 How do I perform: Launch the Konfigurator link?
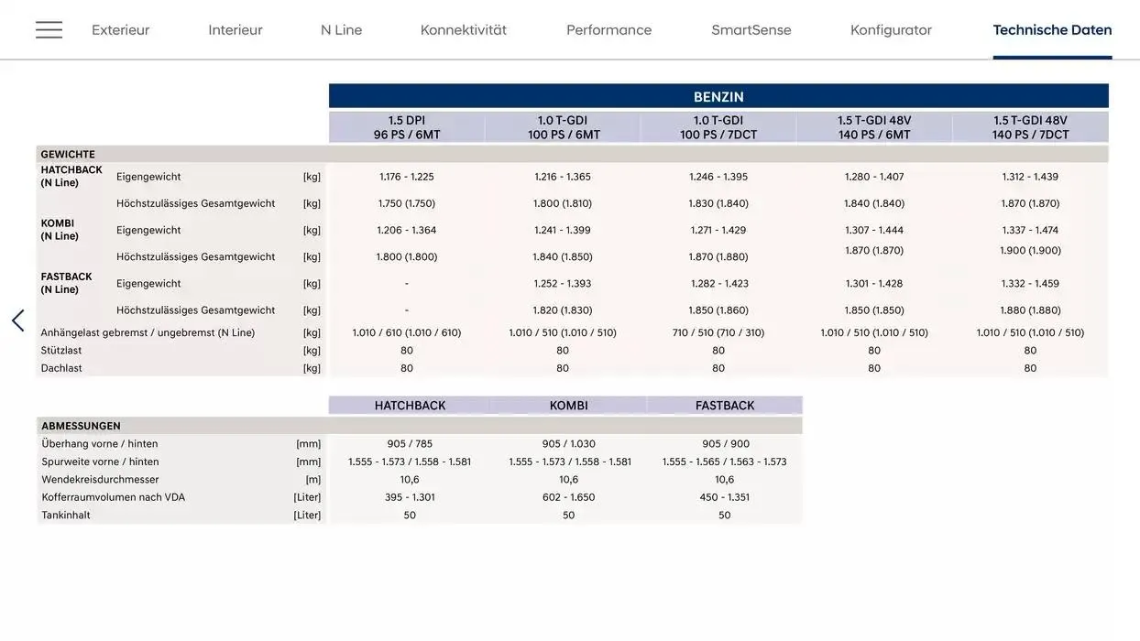pyautogui.click(x=891, y=30)
